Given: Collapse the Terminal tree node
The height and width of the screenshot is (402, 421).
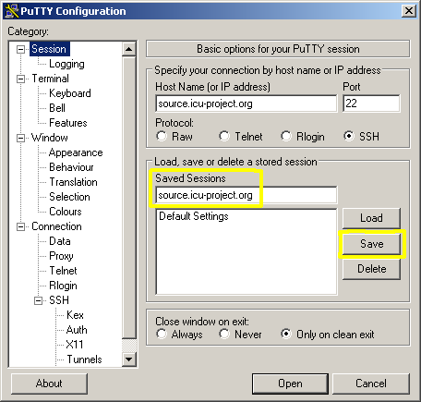Looking at the screenshot, I should point(20,79).
